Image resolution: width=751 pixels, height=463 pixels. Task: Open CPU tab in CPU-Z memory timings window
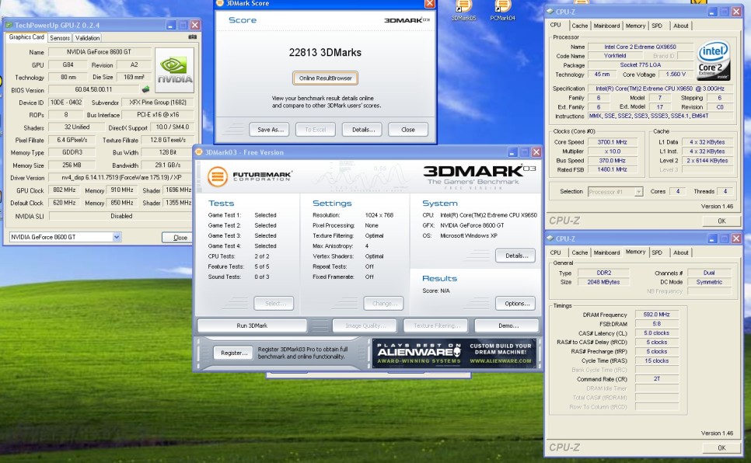(x=556, y=252)
